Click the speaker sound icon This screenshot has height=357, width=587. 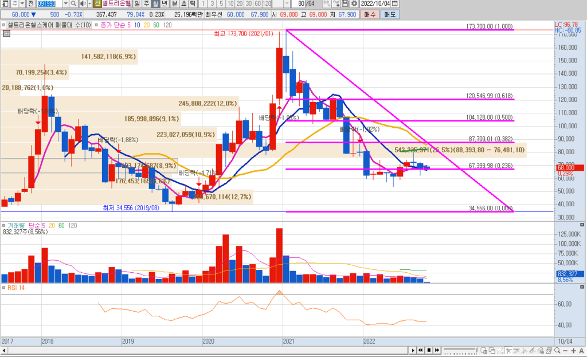coord(83,4)
